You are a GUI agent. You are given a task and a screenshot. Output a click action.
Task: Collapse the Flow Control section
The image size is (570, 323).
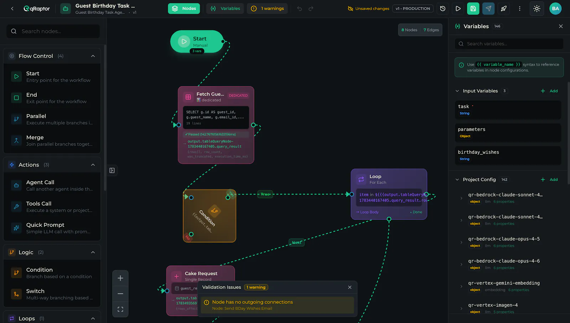point(93,56)
